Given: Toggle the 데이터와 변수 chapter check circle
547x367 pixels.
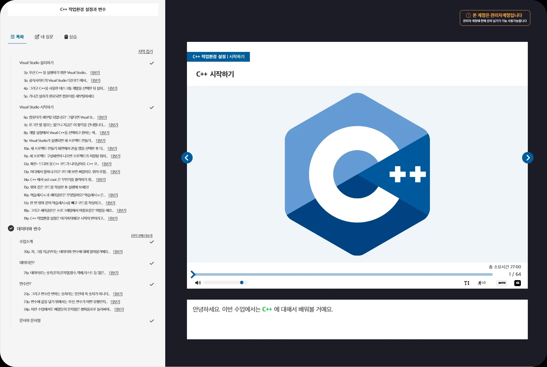Looking at the screenshot, I should [x=11, y=229].
